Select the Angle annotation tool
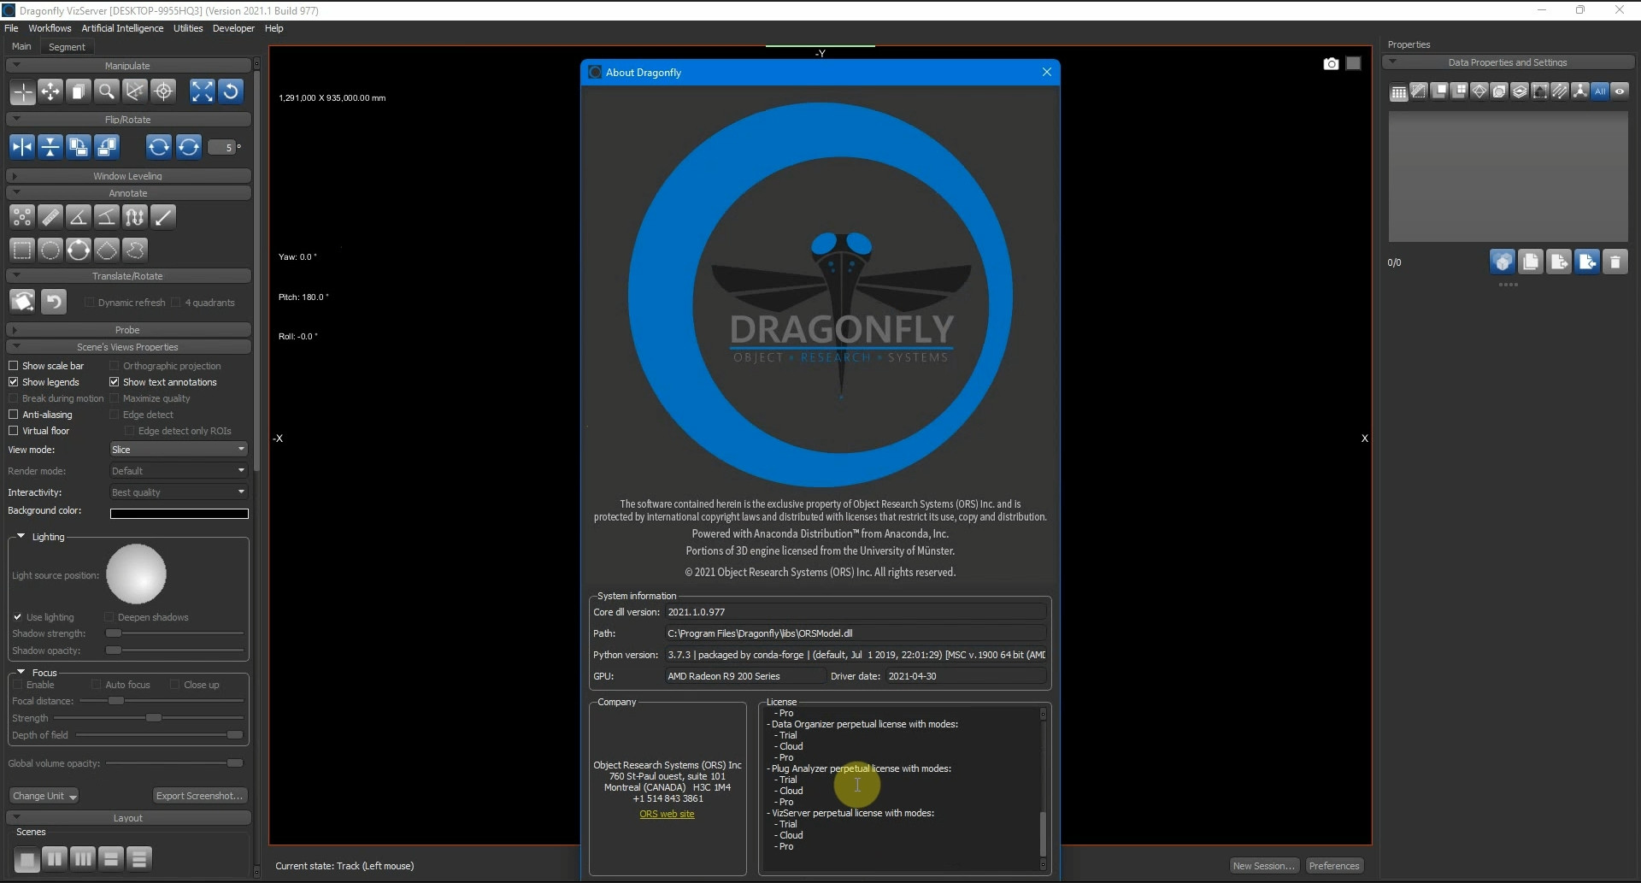Viewport: 1641px width, 883px height. point(79,217)
